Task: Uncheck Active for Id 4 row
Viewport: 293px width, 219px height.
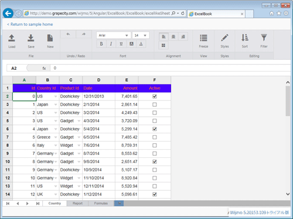Action: click(155, 129)
